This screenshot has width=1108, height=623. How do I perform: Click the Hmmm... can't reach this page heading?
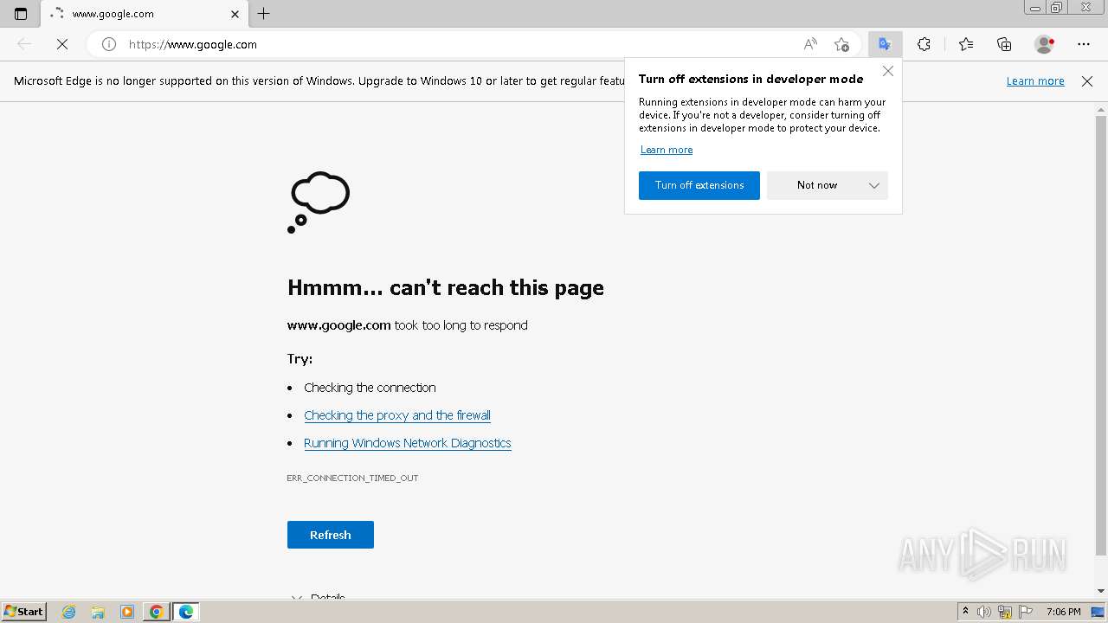pos(446,287)
